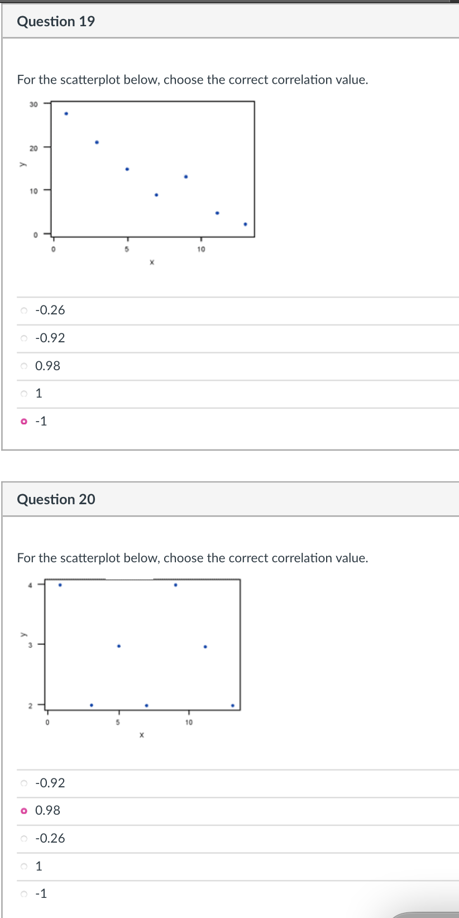The image size is (459, 918).
Task: Select the "1" radio button for Question 20
Action: [x=24, y=866]
